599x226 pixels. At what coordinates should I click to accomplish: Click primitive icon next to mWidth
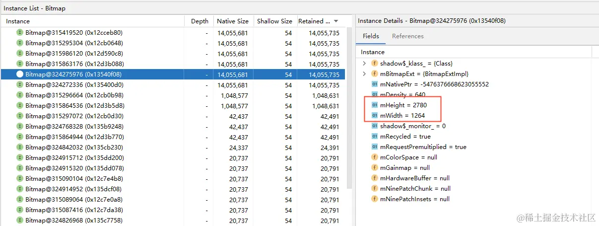point(375,116)
